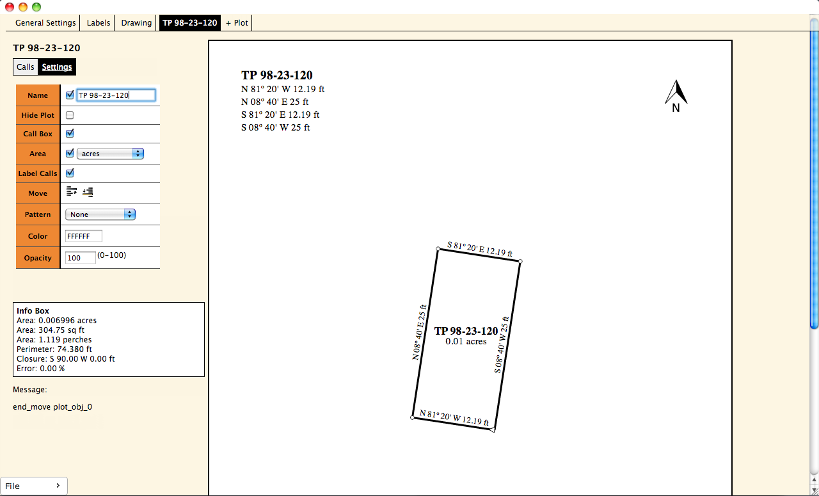Click the Pattern row header
Screen dimensions: 819x496
(x=37, y=214)
